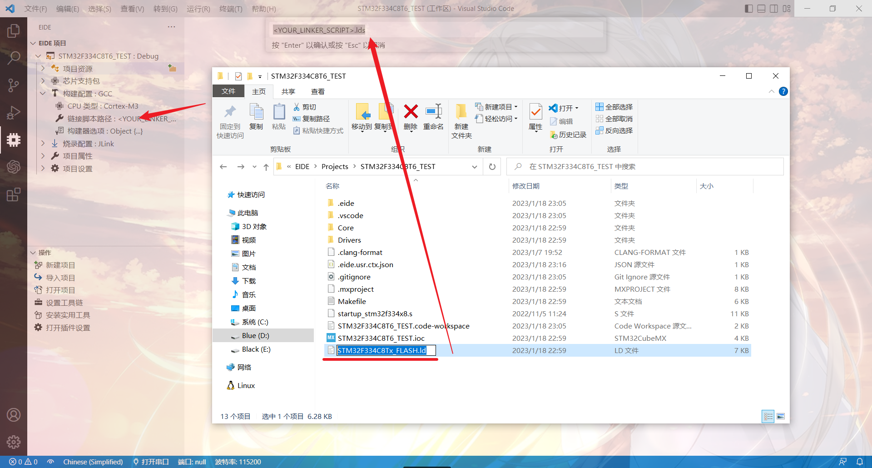The width and height of the screenshot is (872, 468).
Task: Open the 运行(R) menu in VS Code
Action: tap(198, 9)
